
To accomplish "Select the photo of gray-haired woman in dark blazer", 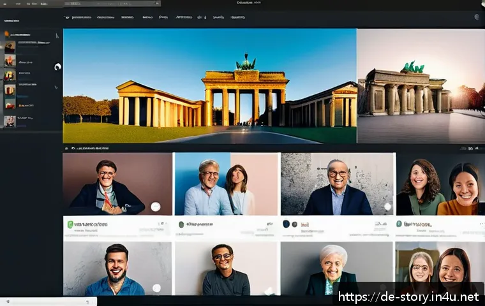I will tap(336, 268).
